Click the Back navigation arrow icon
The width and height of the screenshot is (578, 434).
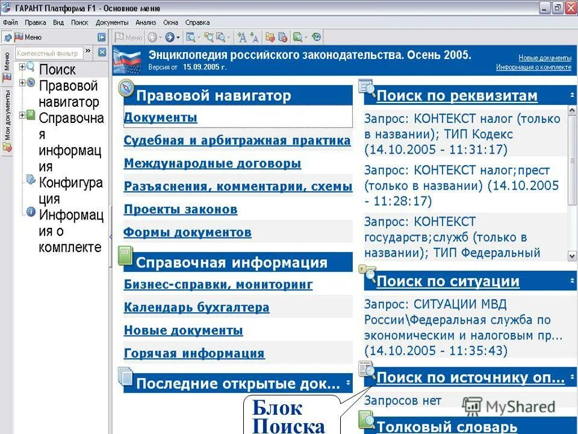(x=153, y=37)
